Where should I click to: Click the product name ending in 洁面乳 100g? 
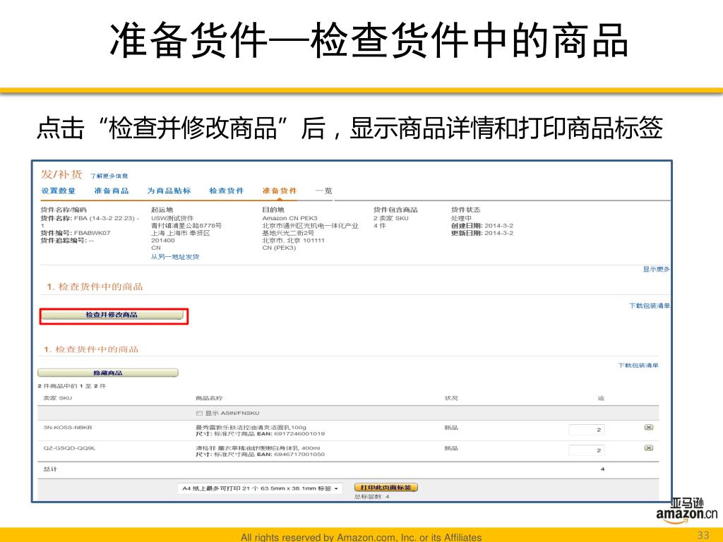coord(251,427)
